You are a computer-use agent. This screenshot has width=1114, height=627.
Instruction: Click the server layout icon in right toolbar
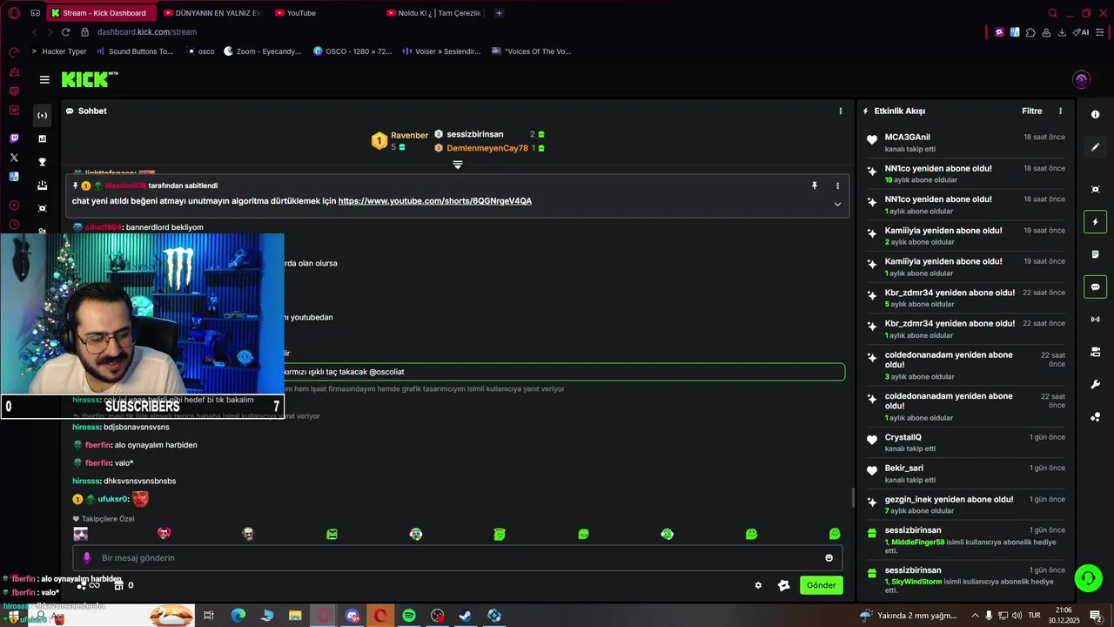point(1095,352)
